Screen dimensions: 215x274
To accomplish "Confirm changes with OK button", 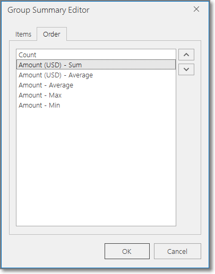I will (127, 251).
